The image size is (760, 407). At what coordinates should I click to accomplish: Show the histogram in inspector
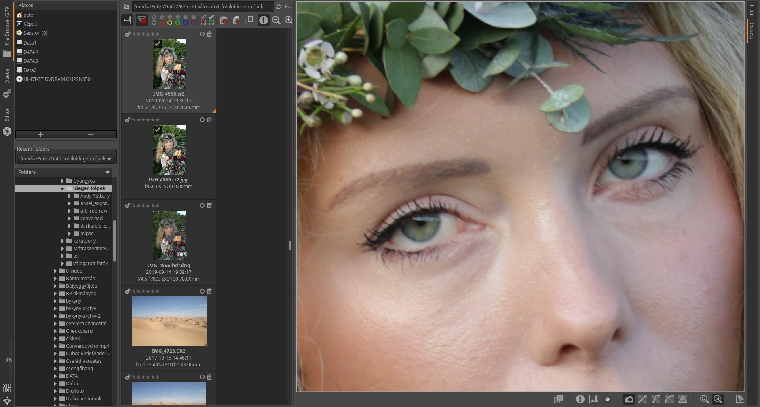click(594, 399)
